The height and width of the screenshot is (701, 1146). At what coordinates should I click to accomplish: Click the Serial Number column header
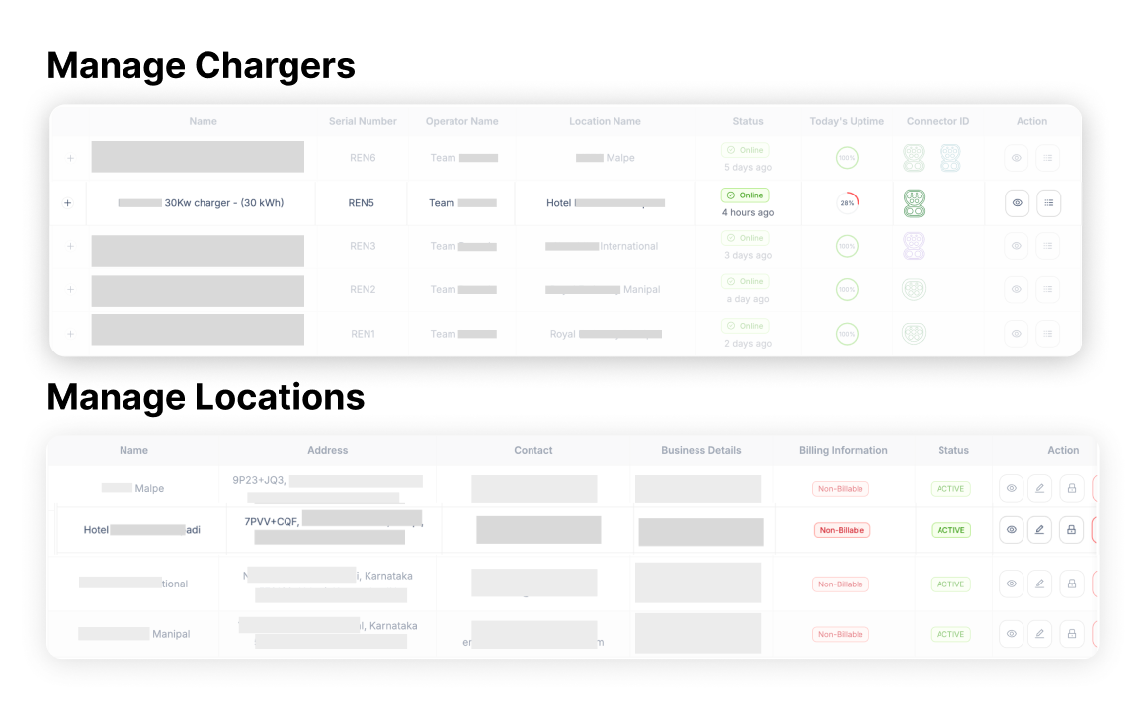point(363,121)
